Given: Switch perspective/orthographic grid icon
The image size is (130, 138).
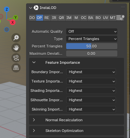Looking at the screenshot, I should click(x=16, y=68).
